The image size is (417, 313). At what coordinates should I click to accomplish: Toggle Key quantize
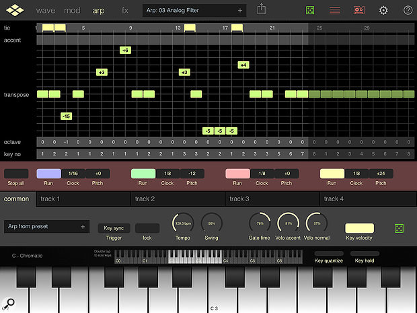point(329,254)
